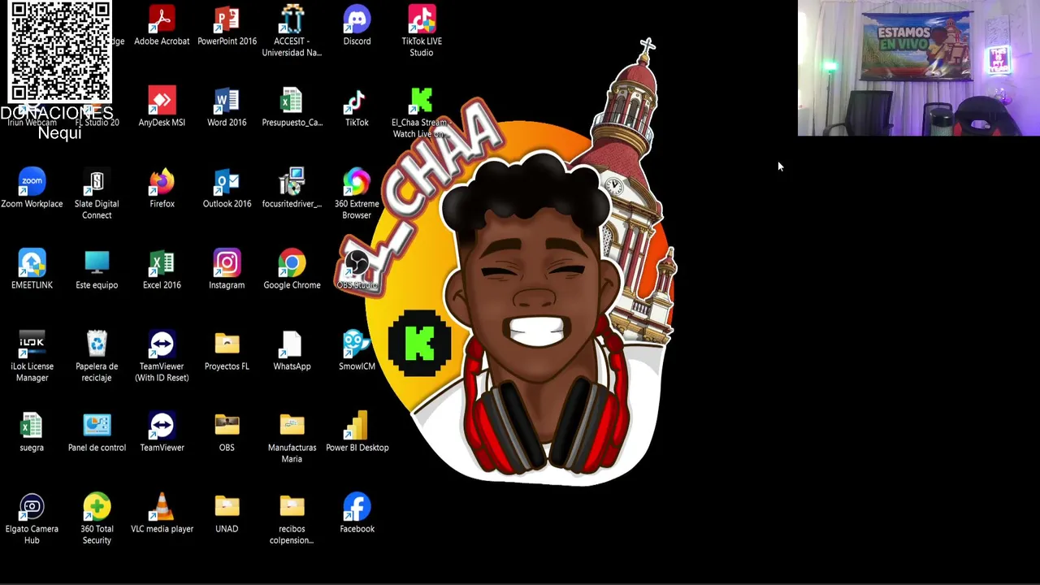
Task: Click the donations QR code image
Action: [61, 51]
